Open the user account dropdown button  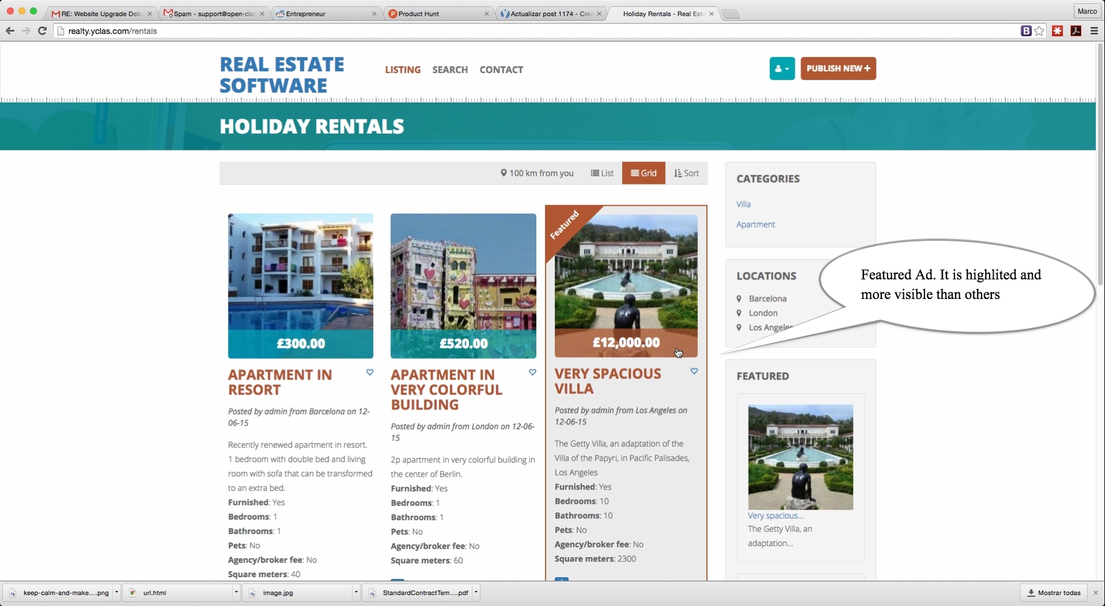pos(782,69)
